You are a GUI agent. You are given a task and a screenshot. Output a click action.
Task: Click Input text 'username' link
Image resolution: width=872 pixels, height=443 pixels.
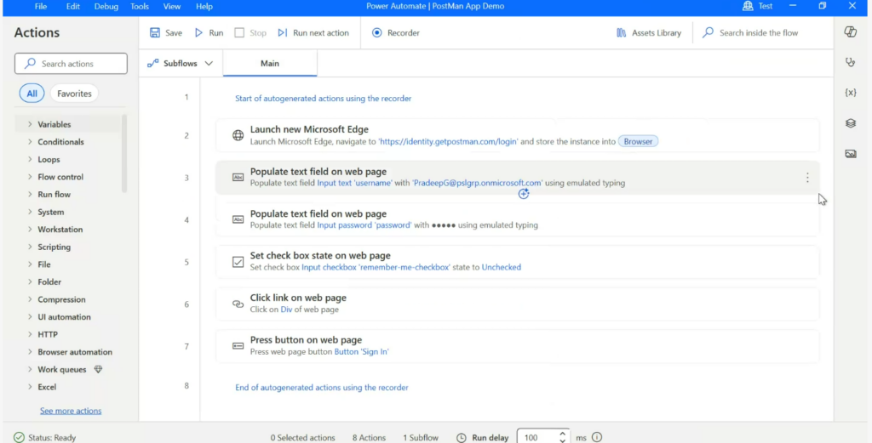pyautogui.click(x=355, y=183)
